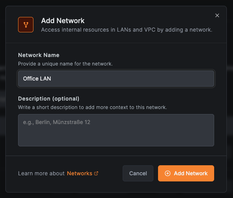Image resolution: width=233 pixels, height=198 pixels.
Task: Place cursor on the 'Office LAN' text
Action: (37, 79)
